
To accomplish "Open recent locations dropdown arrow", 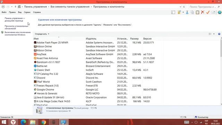I will click(x=12, y=7).
